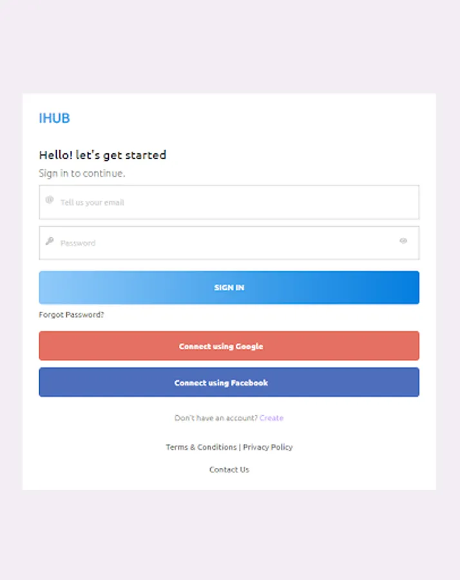Select Connect using Facebook

click(x=229, y=382)
